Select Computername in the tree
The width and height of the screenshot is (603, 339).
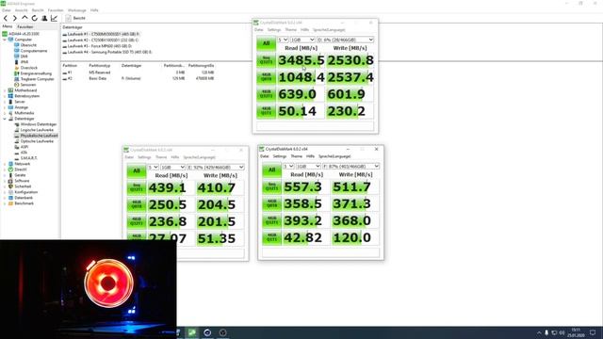[34, 51]
